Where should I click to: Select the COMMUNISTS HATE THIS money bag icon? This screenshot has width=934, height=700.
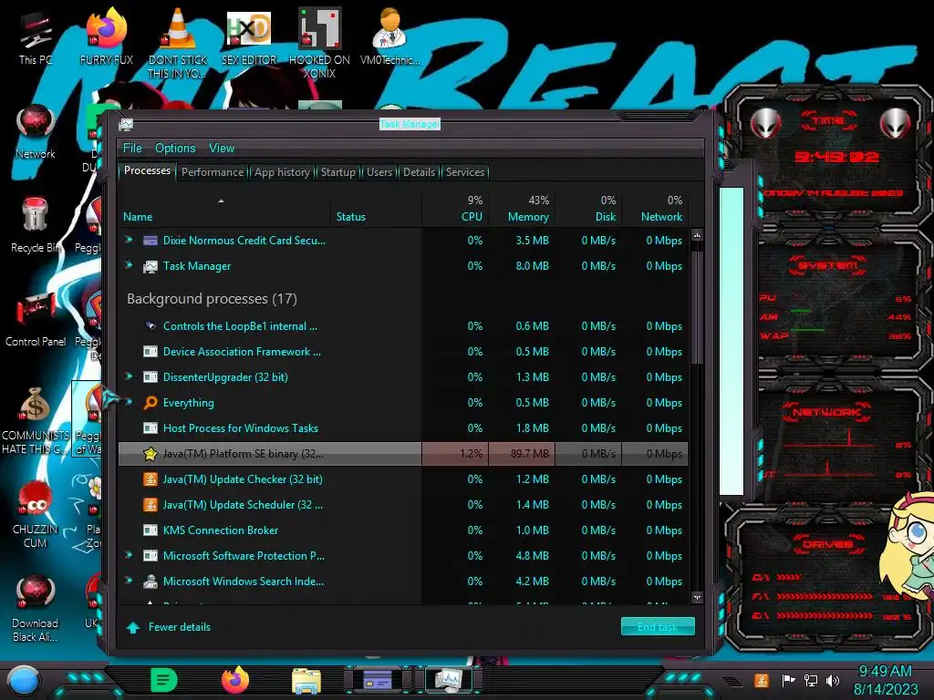coord(36,419)
